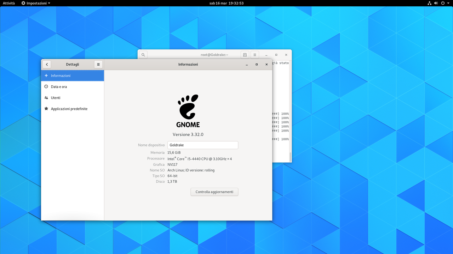Click the Versione 3.32.0 text
The height and width of the screenshot is (254, 453).
[x=188, y=134]
